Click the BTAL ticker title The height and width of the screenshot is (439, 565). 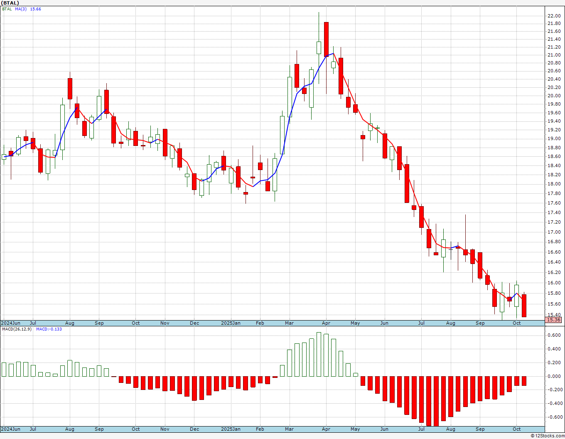point(10,3)
